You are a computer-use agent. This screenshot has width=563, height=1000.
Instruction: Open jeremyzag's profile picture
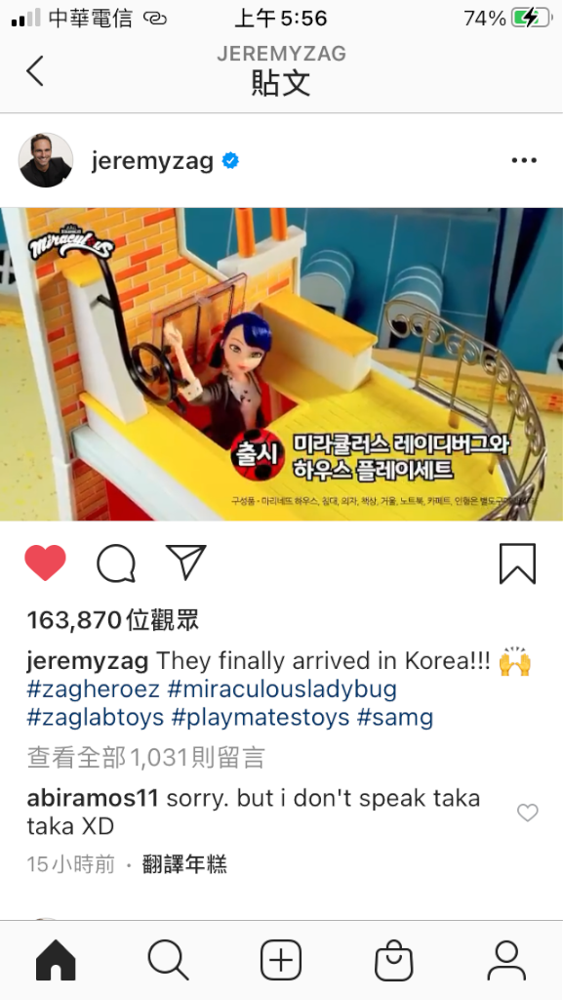pos(45,160)
